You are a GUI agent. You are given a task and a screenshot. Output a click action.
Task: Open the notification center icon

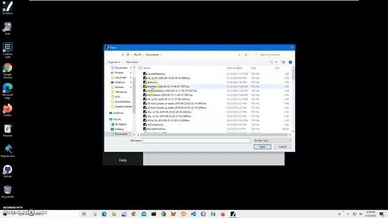pyautogui.click(x=382, y=214)
